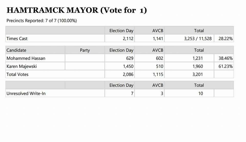Click the 28.22% turnout cell
The image size is (246, 142).
[224, 38]
